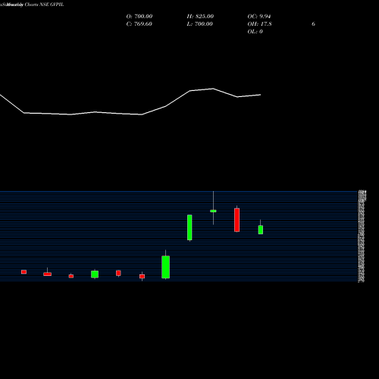This screenshot has height=379, width=379.
Task: Click the open price value O: 700.00
Action: [139, 17]
